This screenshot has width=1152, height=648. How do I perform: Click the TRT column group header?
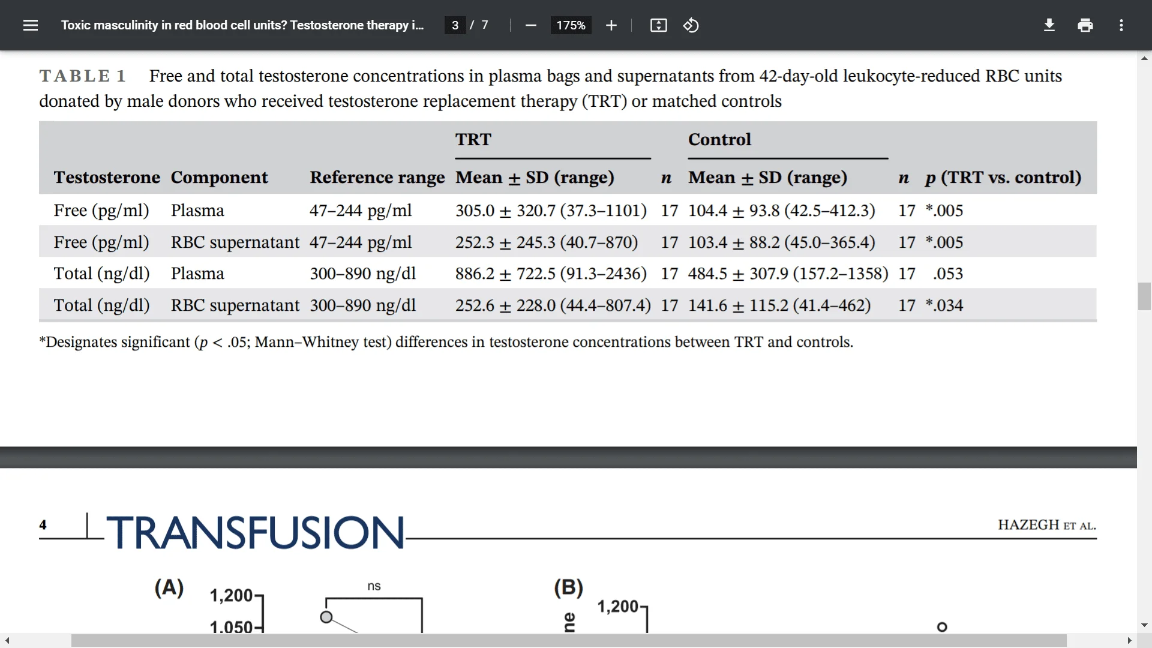click(473, 139)
